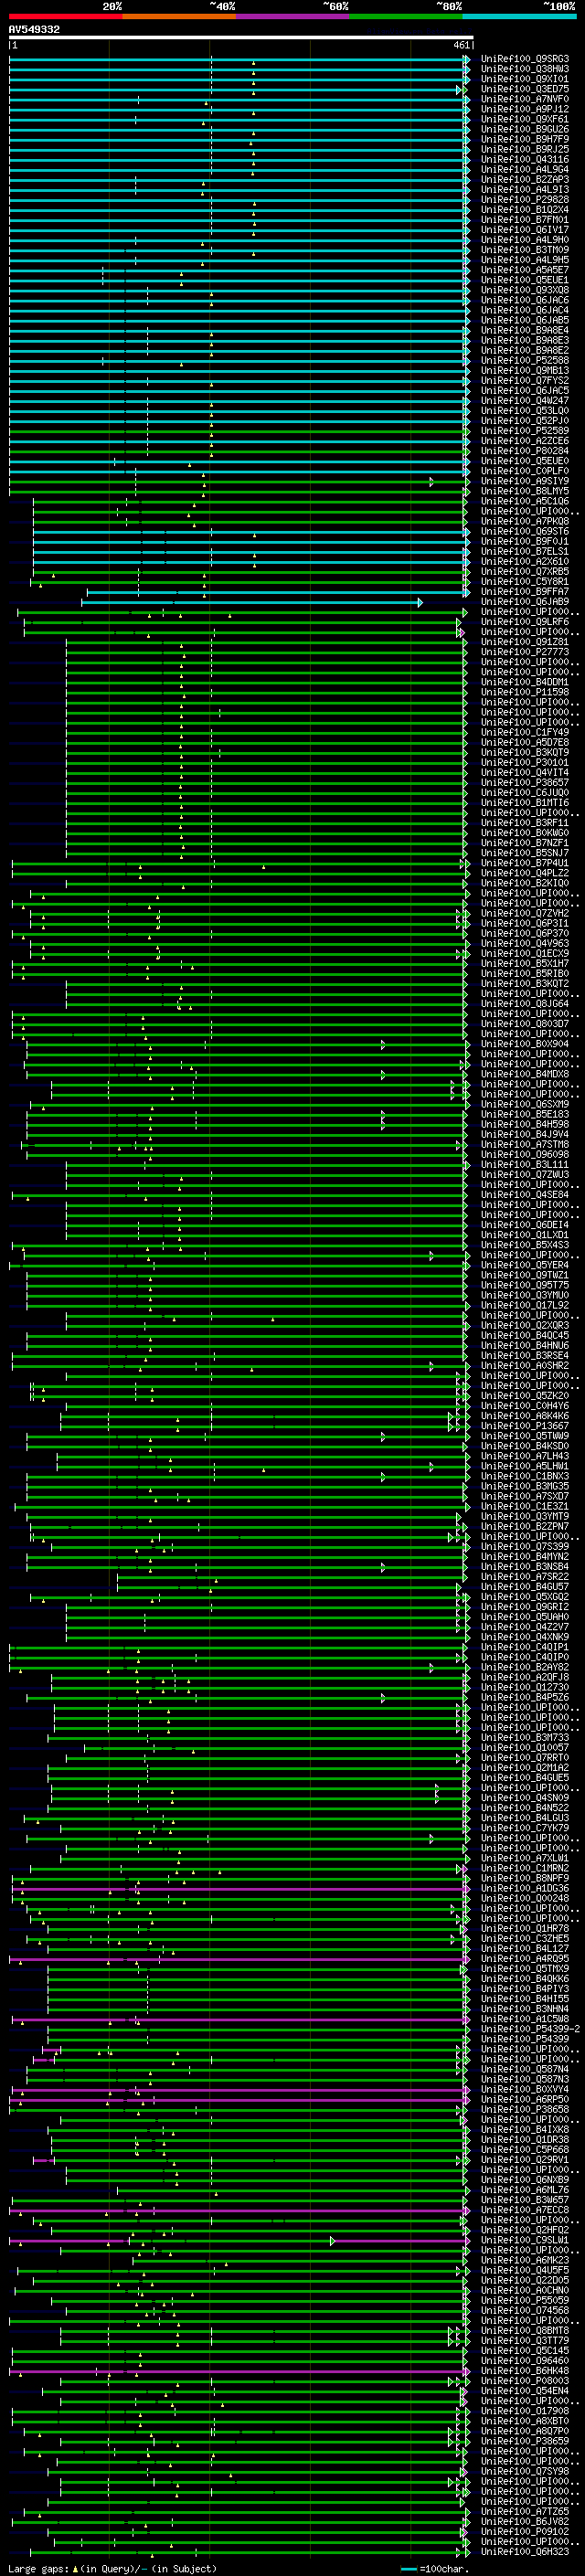The height and width of the screenshot is (2576, 585).
Task: Select the UniRef100_O74568 label
Action: (525, 2311)
